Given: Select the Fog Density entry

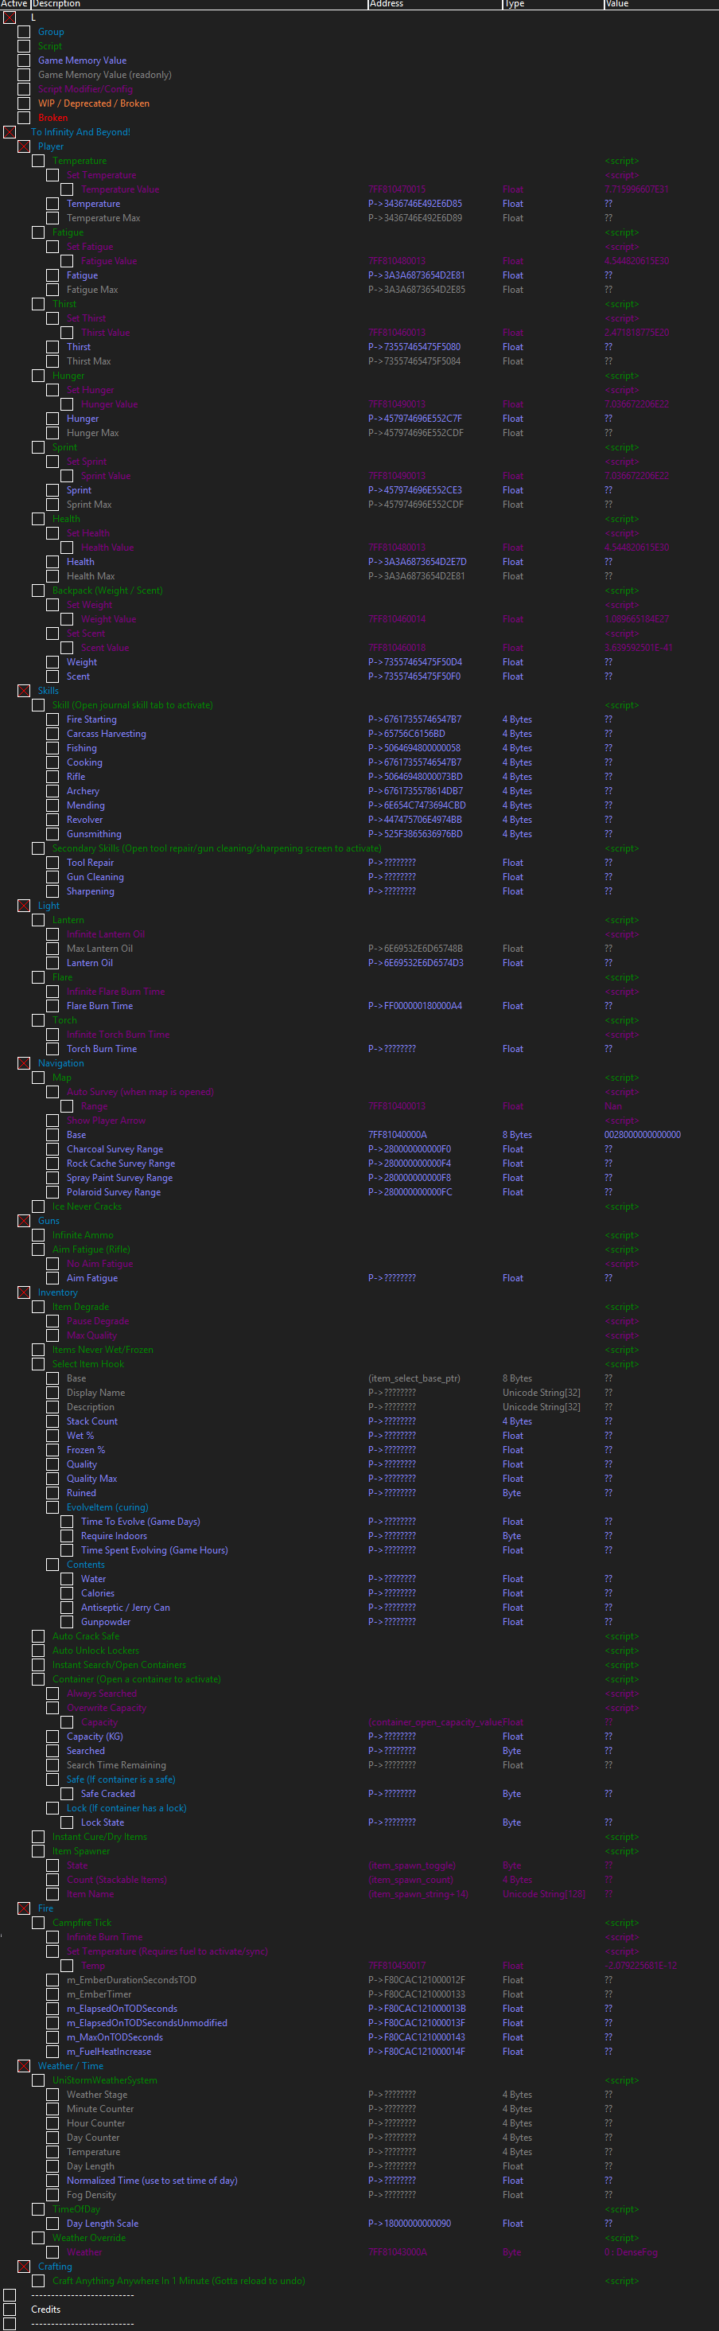Looking at the screenshot, I should click(91, 2195).
